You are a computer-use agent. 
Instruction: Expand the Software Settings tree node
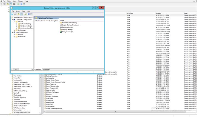coord(17,24)
